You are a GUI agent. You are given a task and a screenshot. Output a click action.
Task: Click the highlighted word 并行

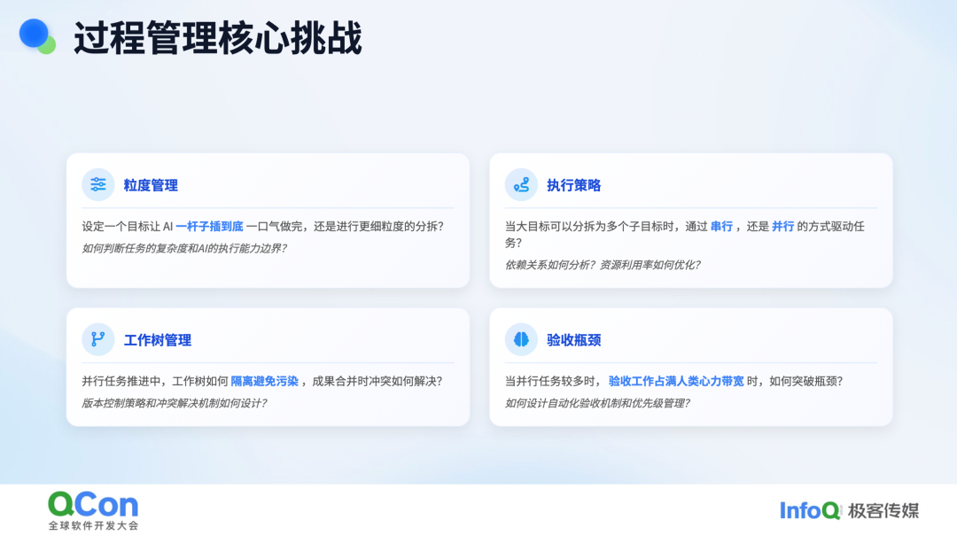[783, 227]
